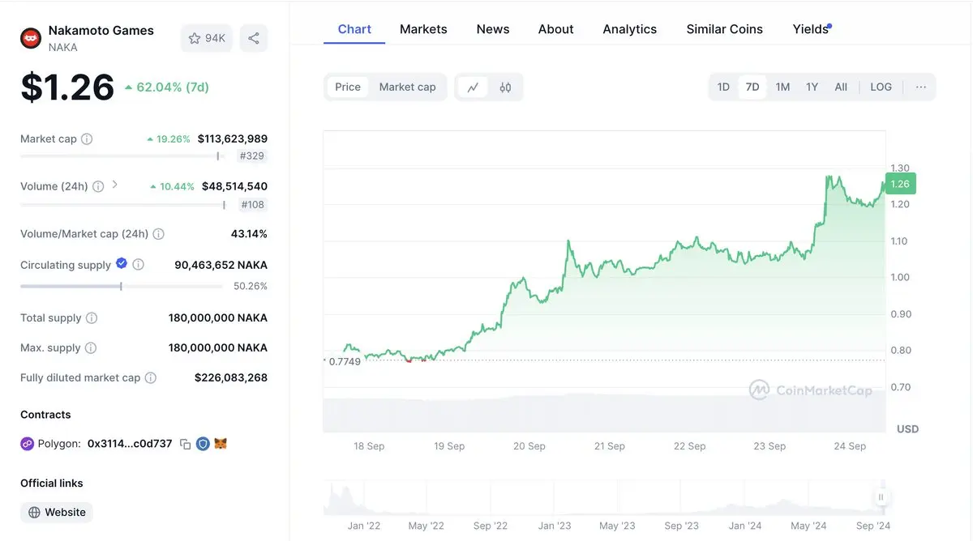Show Circulating supply info icon
This screenshot has width=973, height=541.
[139, 265]
